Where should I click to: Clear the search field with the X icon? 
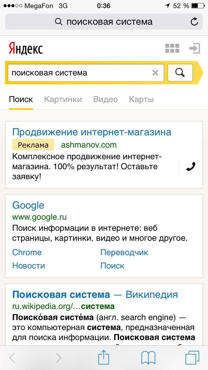click(155, 73)
